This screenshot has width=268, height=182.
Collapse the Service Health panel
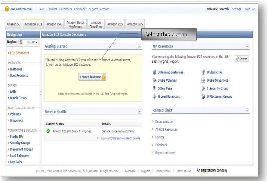pyautogui.click(x=139, y=112)
